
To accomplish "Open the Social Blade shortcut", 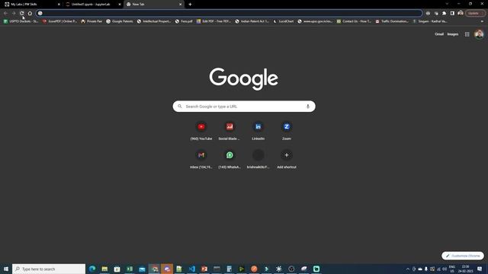I will point(230,130).
